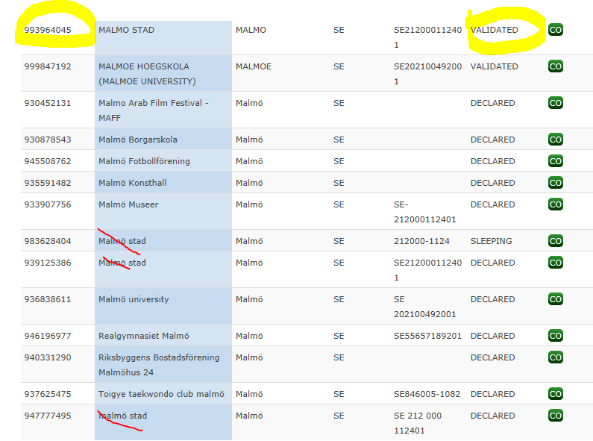This screenshot has height=441, width=593.
Task: Click the MALMO city cell in first row
Action: coord(251,30)
